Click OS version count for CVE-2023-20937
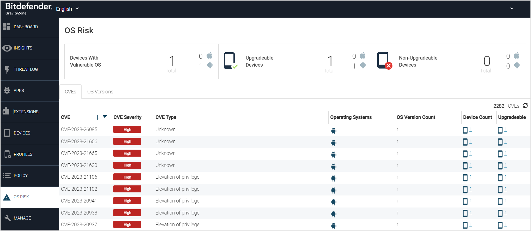The image size is (531, 231). pos(397,225)
